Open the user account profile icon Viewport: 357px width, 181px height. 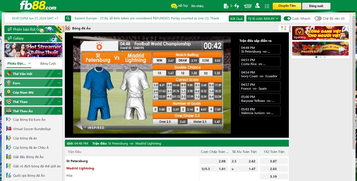257,6
